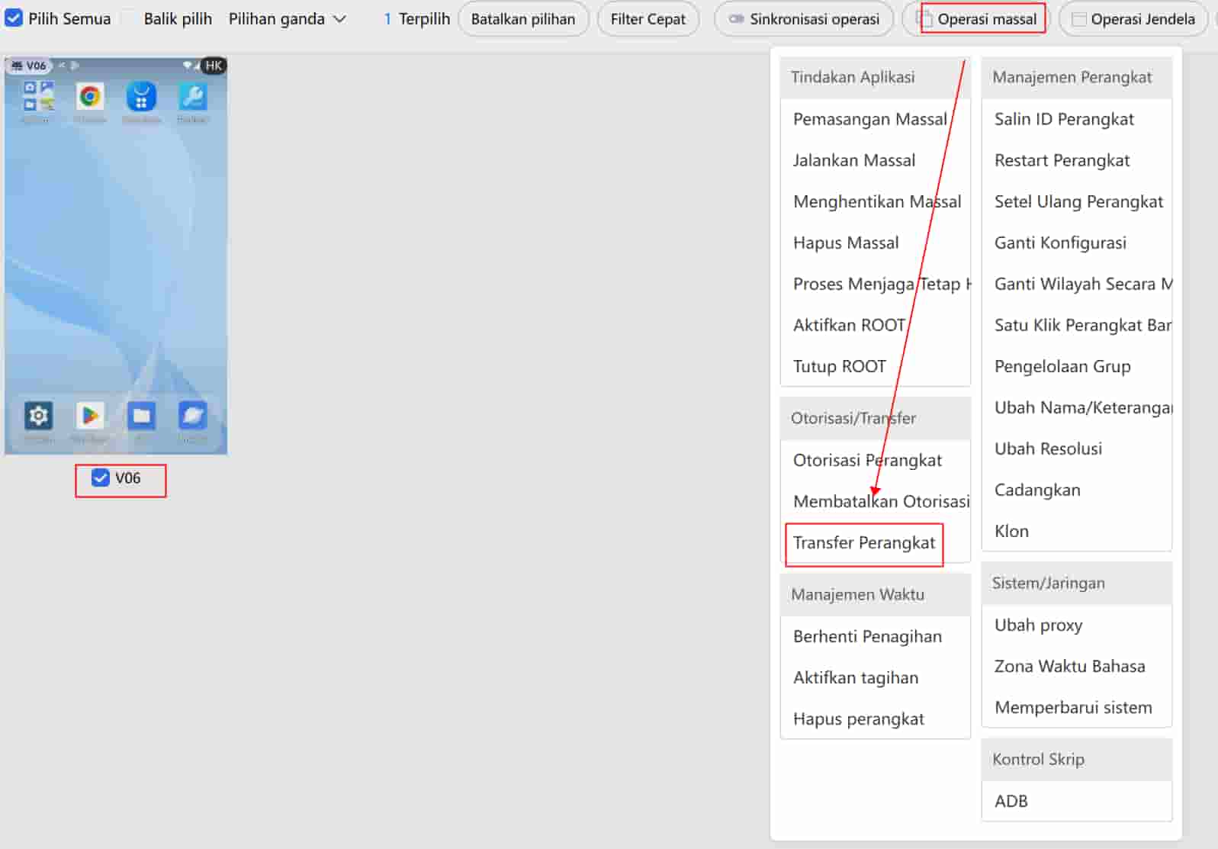Select Ganti Wilayah Secara option
This screenshot has height=849, width=1218.
point(1077,284)
